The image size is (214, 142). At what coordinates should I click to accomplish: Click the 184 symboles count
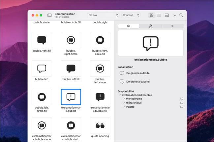click(x=62, y=17)
